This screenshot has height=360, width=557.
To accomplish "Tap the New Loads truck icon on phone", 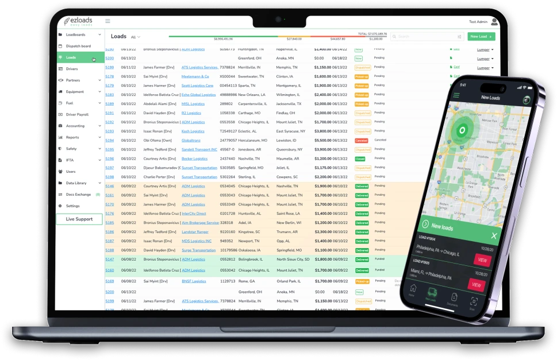I will coord(432,293).
